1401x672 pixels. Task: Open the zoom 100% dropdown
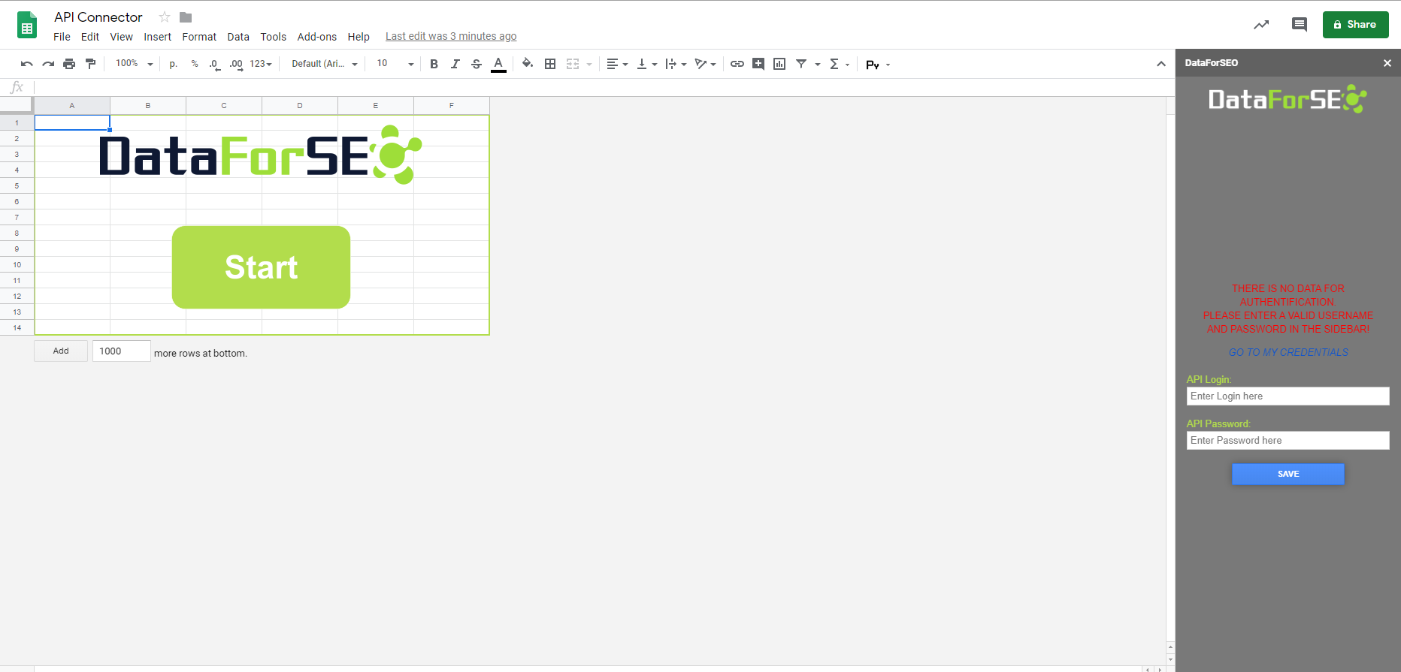click(134, 64)
